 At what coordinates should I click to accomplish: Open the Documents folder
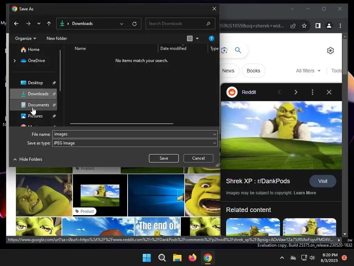point(34,105)
